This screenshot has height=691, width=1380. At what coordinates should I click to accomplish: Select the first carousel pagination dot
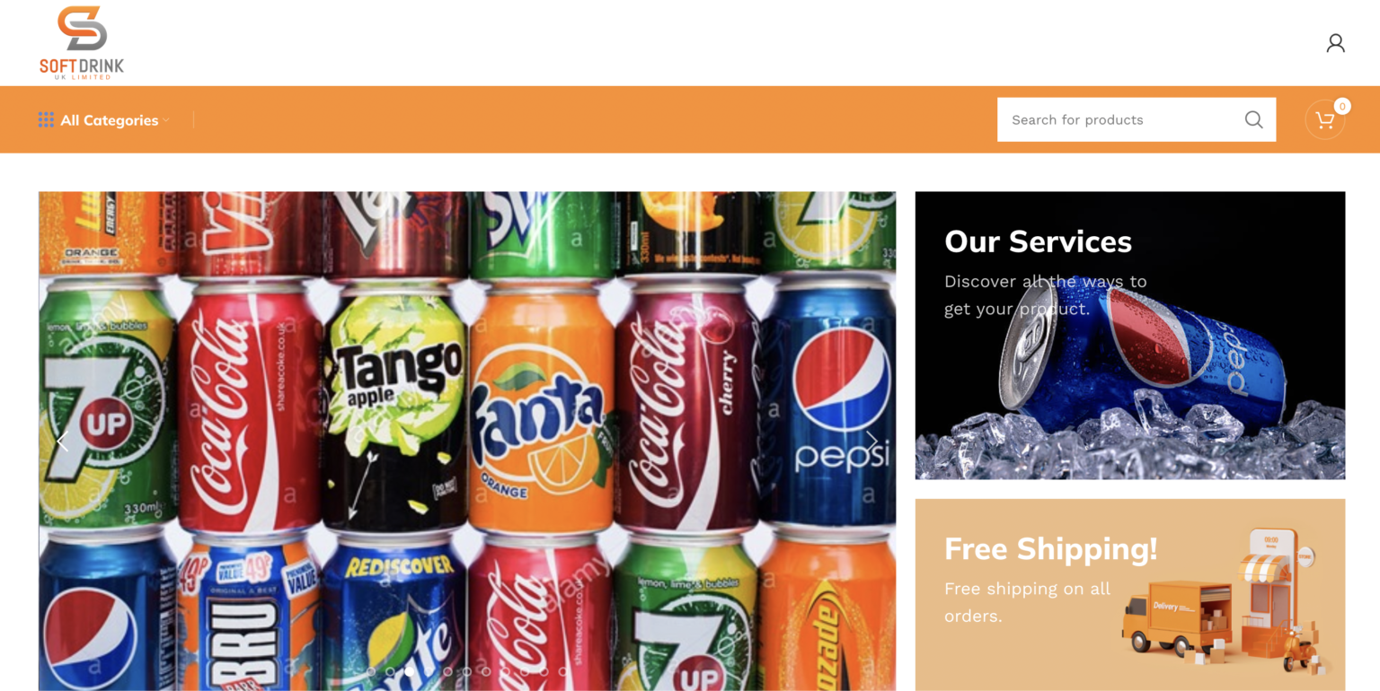point(371,671)
